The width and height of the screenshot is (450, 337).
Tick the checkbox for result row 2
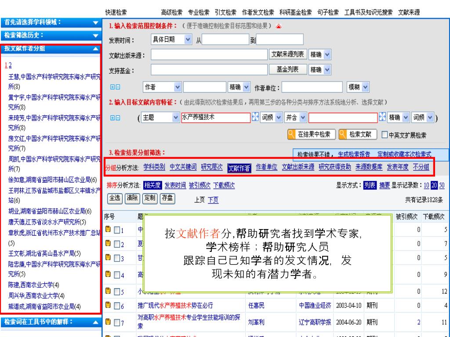pyautogui.click(x=117, y=244)
